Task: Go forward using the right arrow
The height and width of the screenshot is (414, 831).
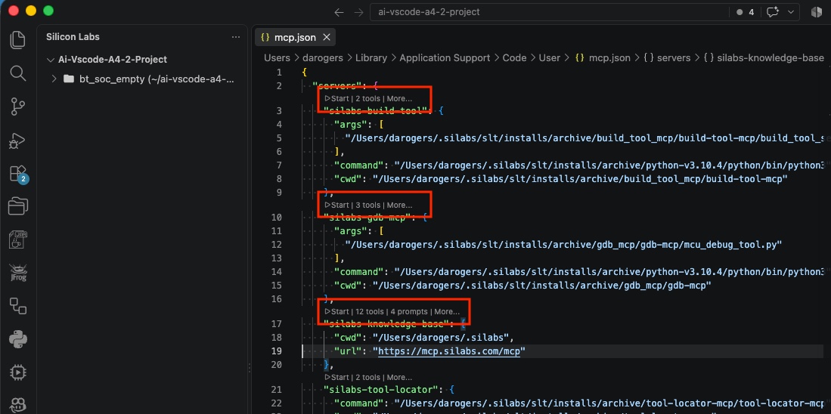Action: tap(359, 11)
